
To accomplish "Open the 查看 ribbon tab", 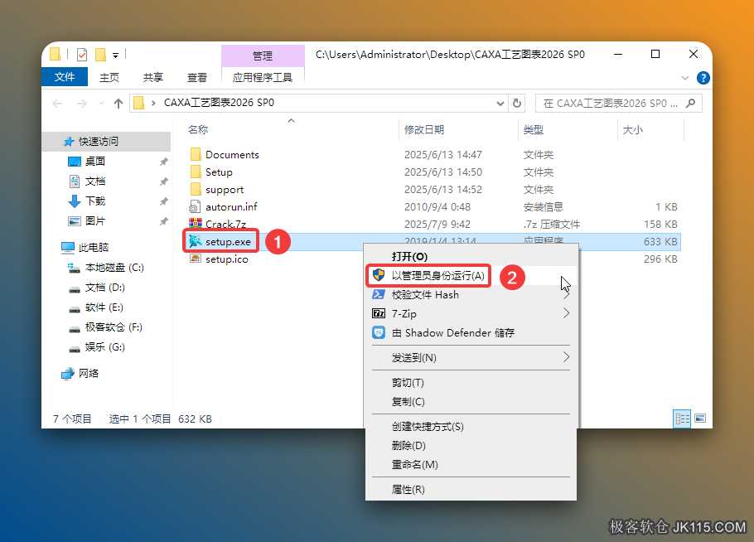I will [196, 77].
